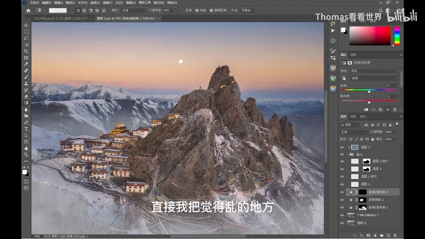Open the gradient mode 正常 dropdown
425x239 pixels.
tap(134, 10)
